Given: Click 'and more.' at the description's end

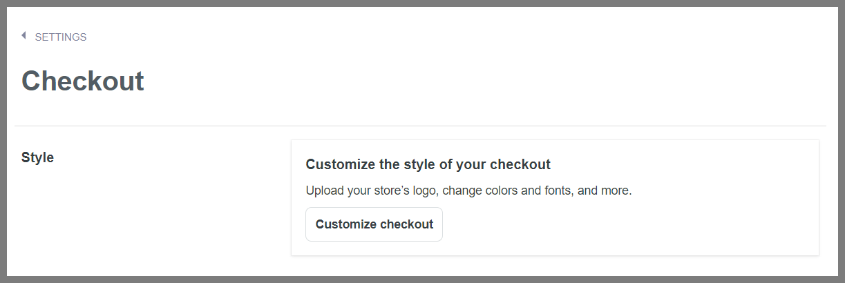Looking at the screenshot, I should [x=605, y=191].
